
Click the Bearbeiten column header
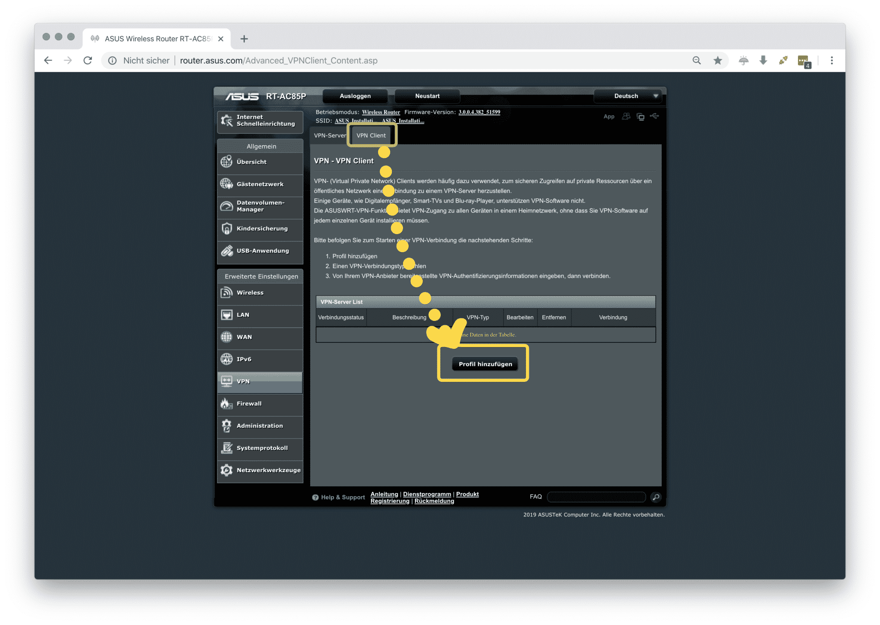pos(520,317)
